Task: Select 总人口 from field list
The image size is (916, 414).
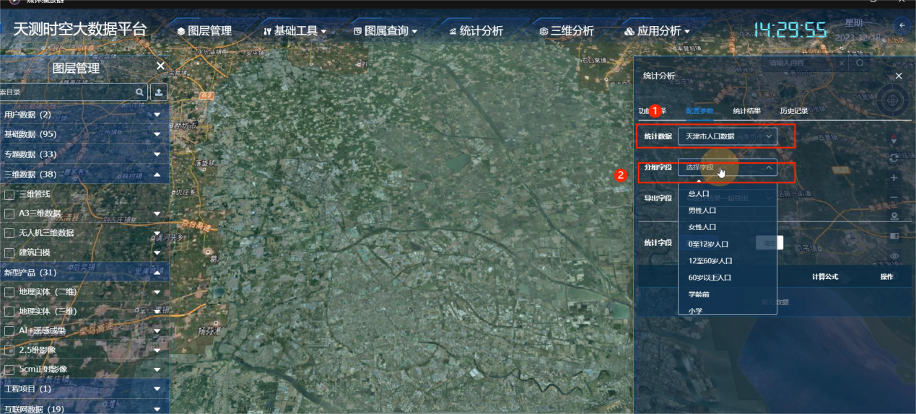Action: [728, 193]
